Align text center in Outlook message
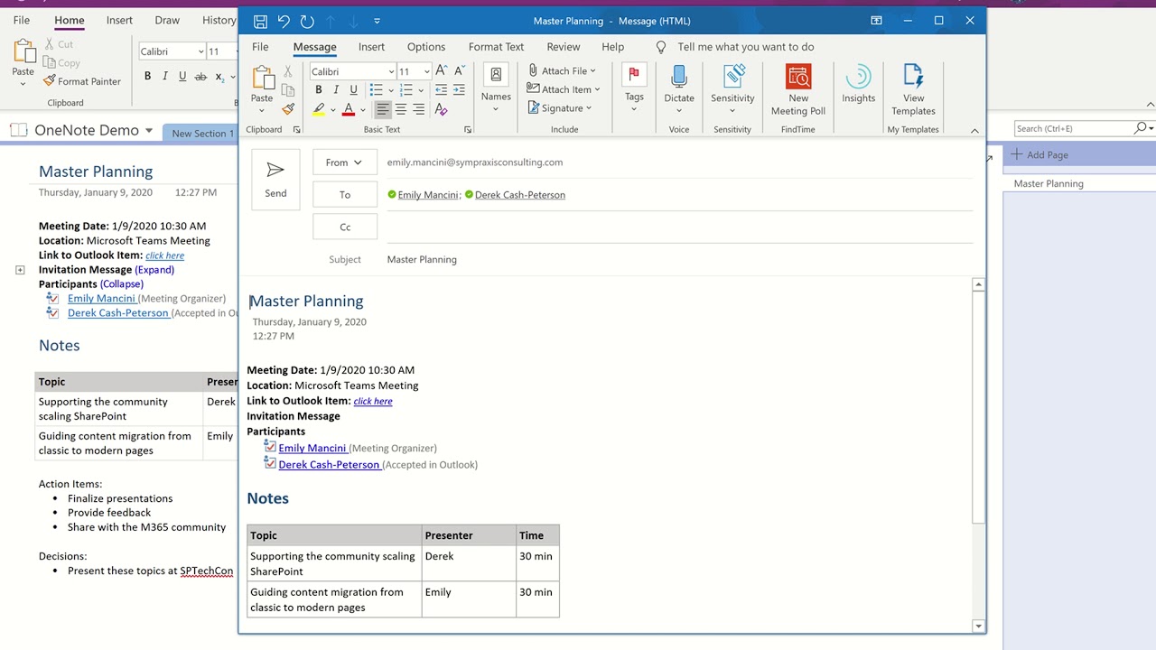Viewport: 1156px width, 650px height. (400, 109)
